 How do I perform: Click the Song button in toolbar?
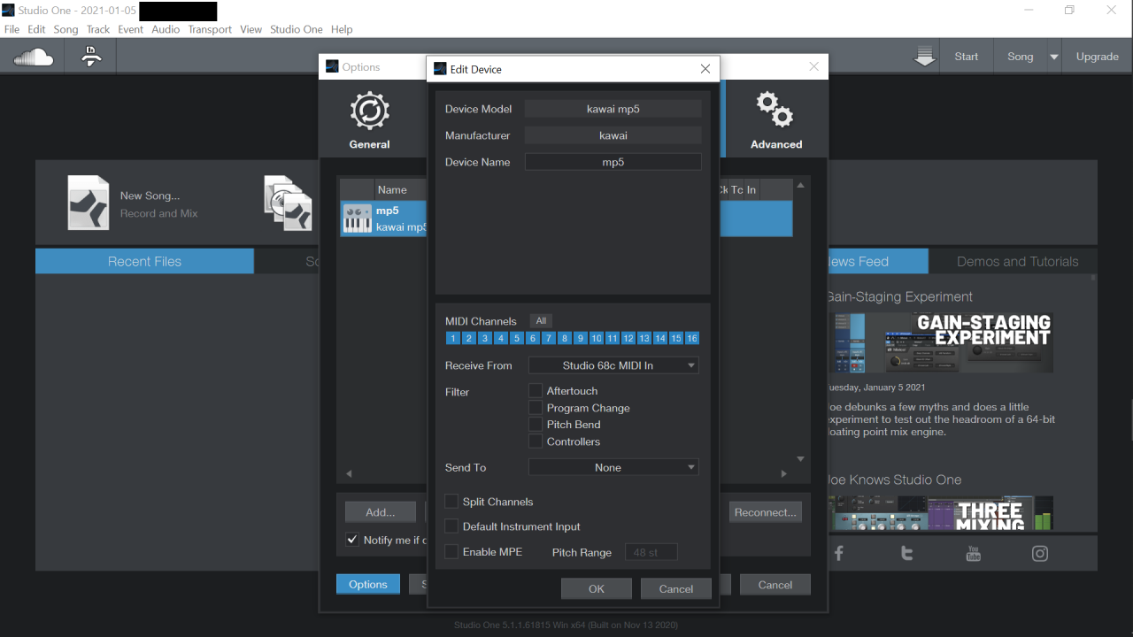pos(1020,57)
